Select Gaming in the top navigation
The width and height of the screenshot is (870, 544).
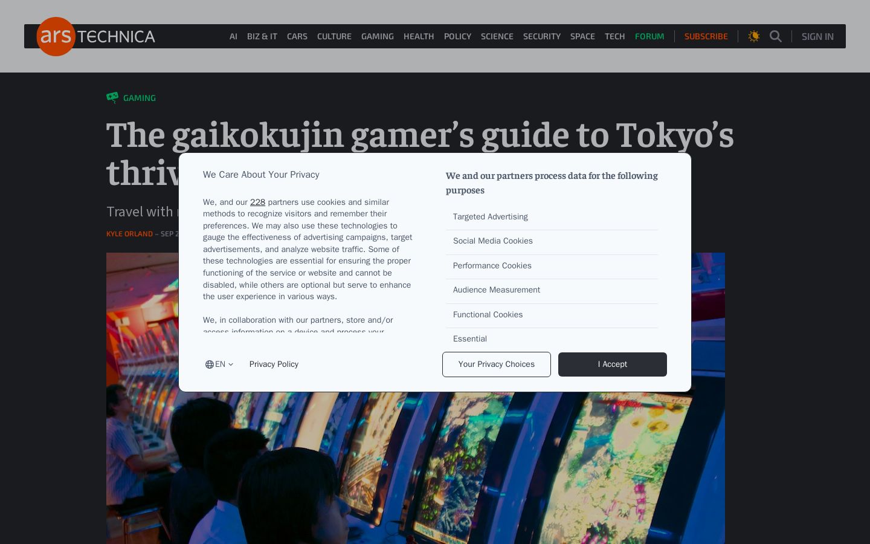point(378,36)
